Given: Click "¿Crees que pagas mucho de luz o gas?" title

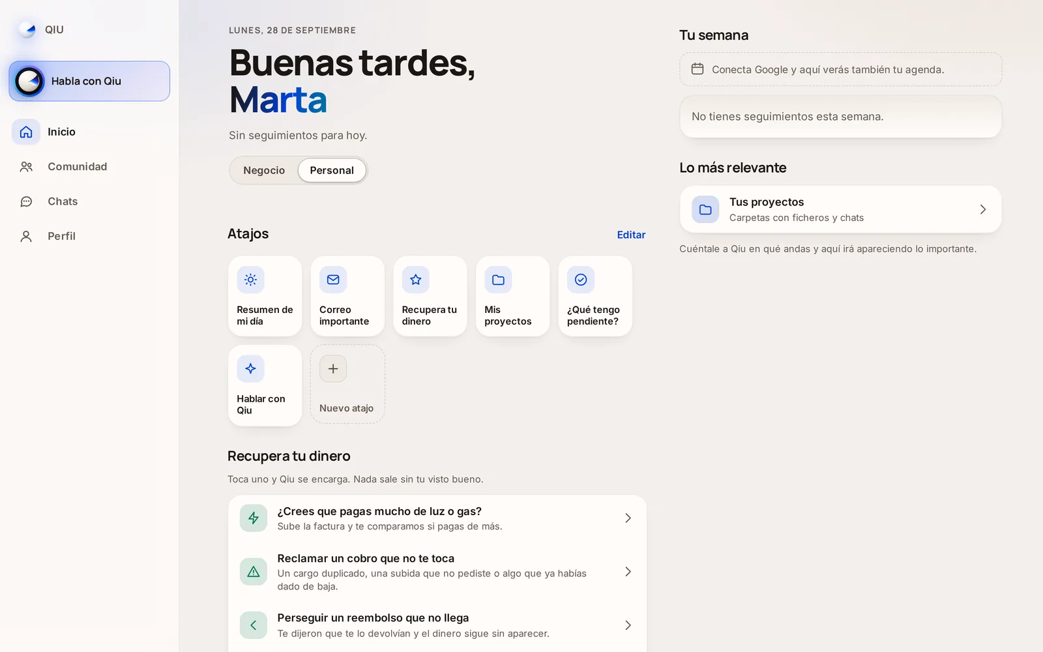Looking at the screenshot, I should click(x=379, y=511).
